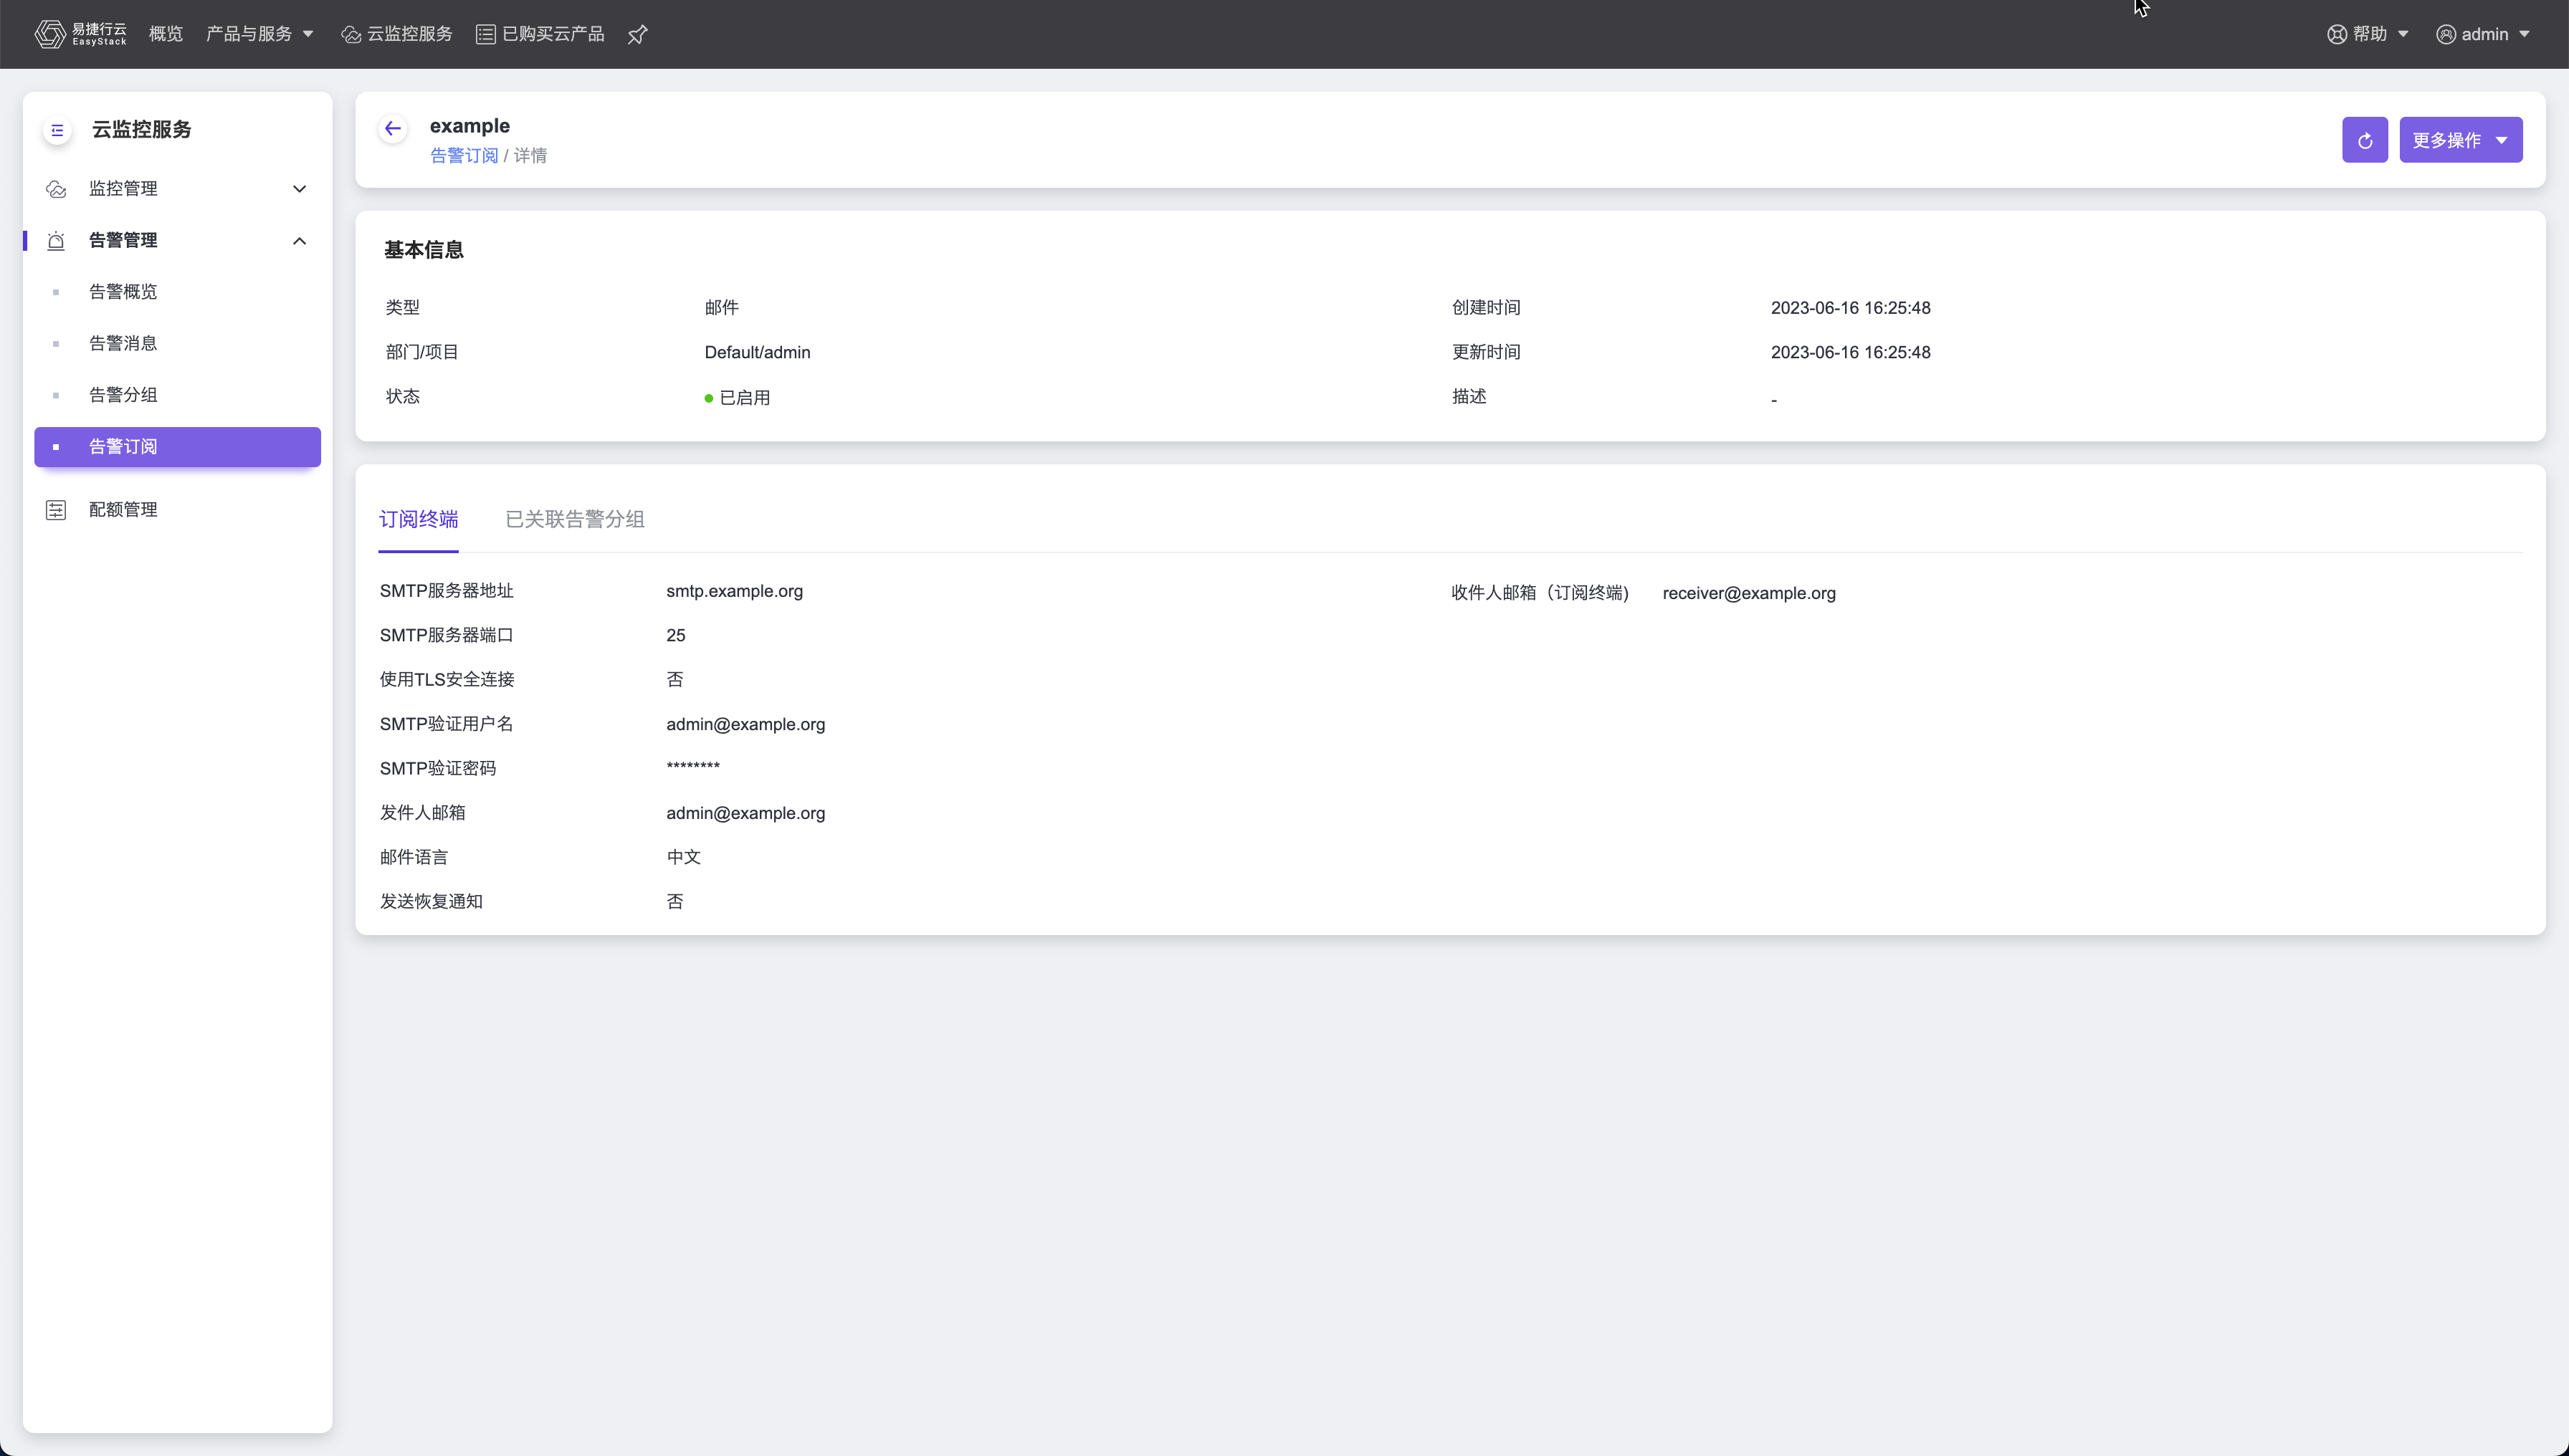Collapse the 告警管理 section chevron

299,241
